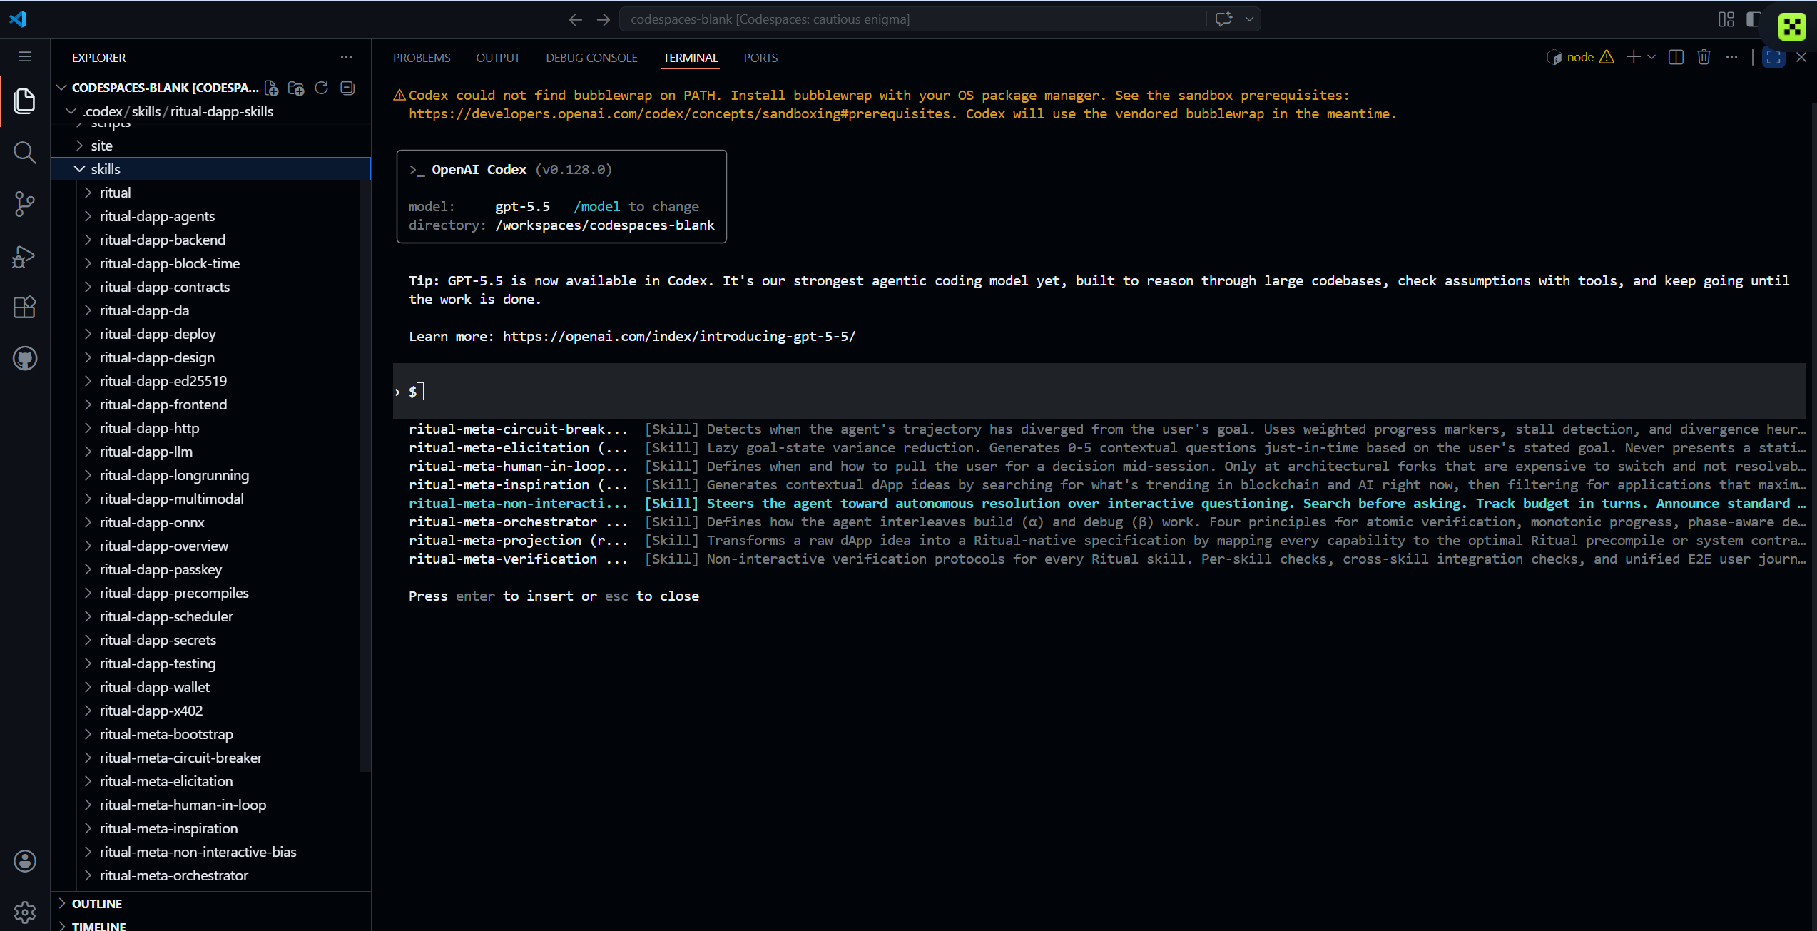Viewport: 1817px width, 931px height.
Task: Toggle maximized panel size
Action: click(1773, 57)
